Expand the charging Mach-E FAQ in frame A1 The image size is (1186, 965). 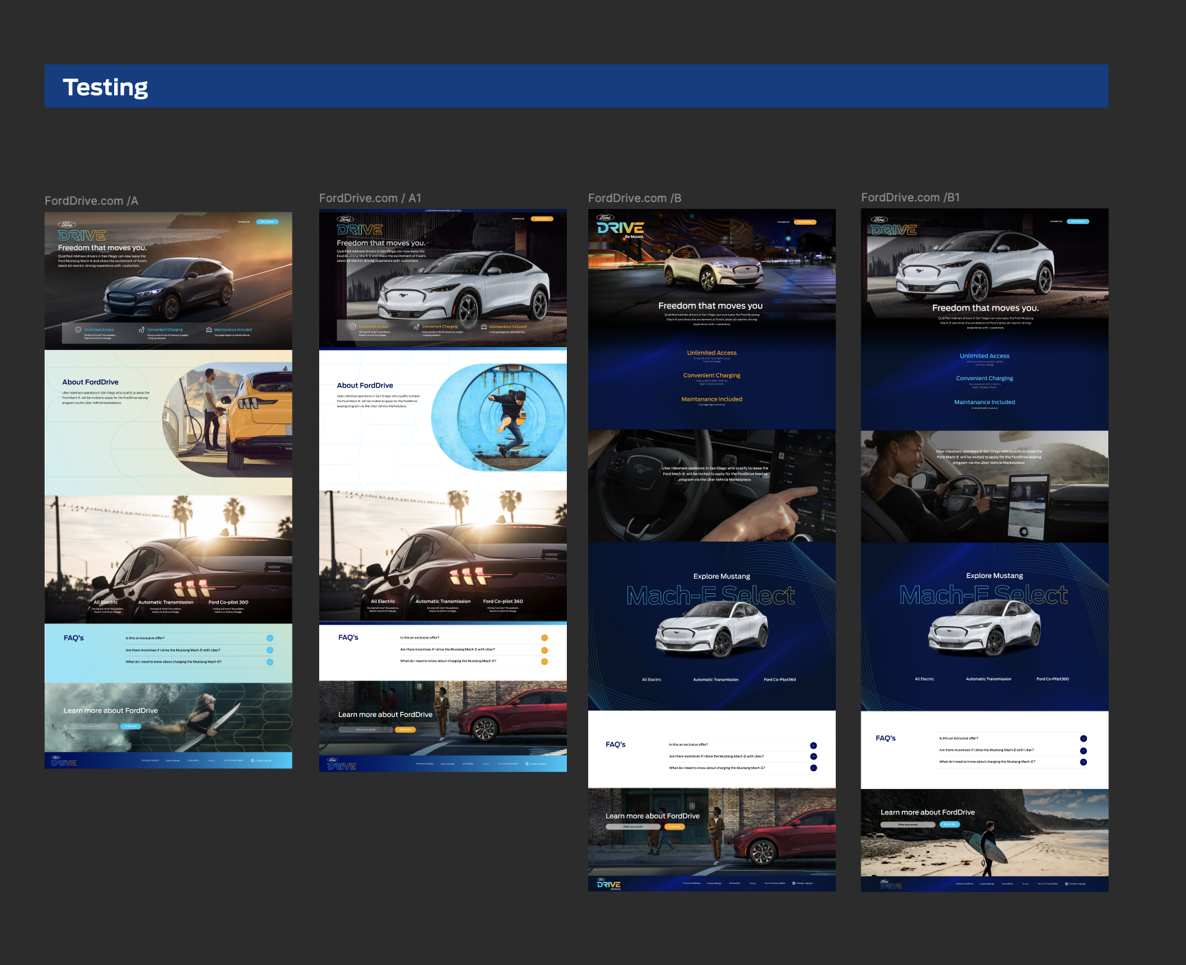[544, 661]
